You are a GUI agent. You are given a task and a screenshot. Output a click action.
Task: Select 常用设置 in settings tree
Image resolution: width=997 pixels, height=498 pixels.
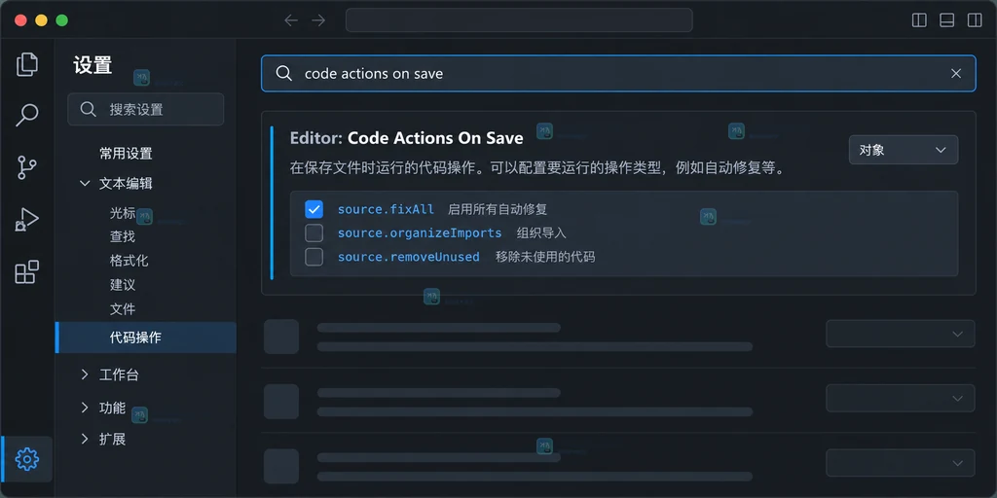click(x=126, y=153)
